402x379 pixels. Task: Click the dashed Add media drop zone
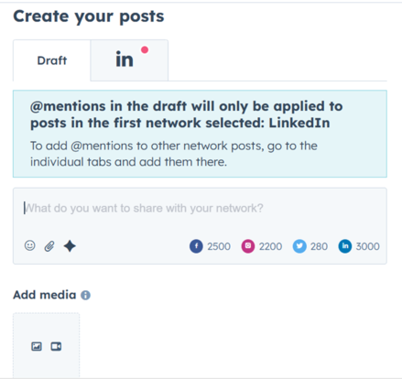(47, 345)
